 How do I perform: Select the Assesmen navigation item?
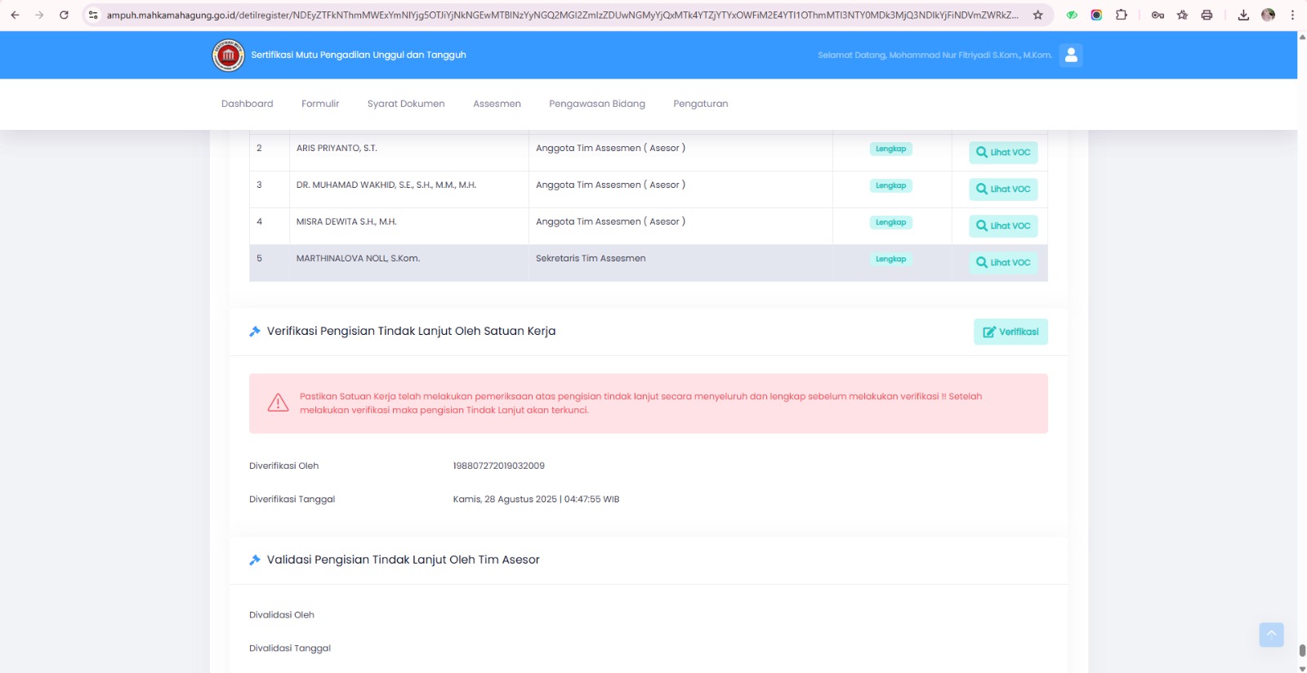(497, 104)
